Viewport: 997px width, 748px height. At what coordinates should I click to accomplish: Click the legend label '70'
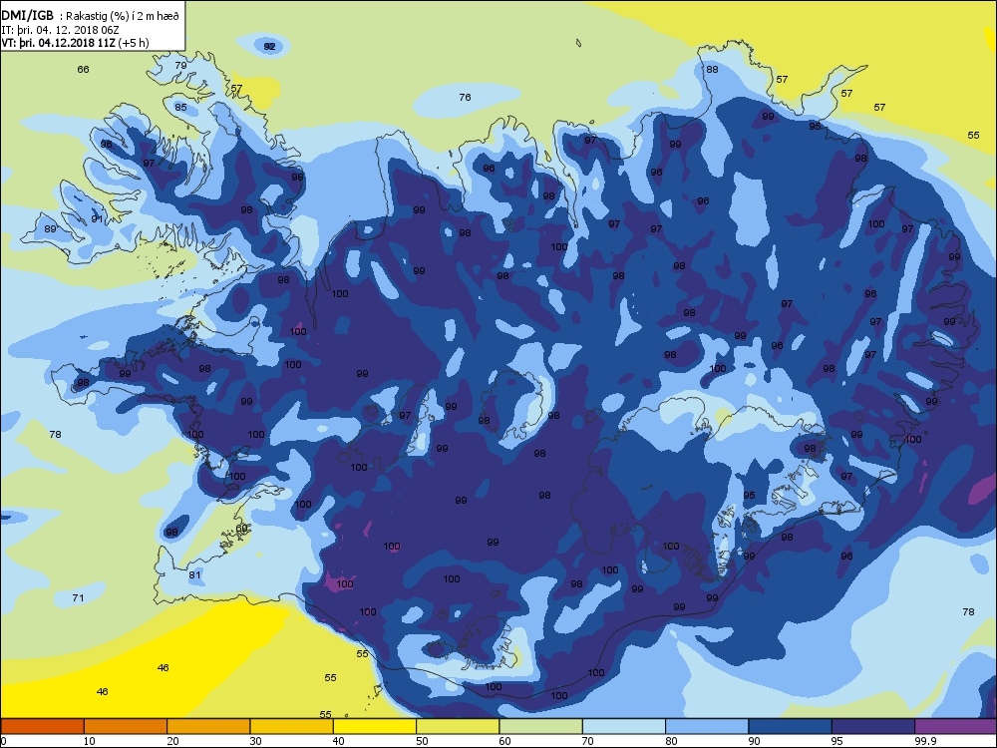tap(588, 741)
